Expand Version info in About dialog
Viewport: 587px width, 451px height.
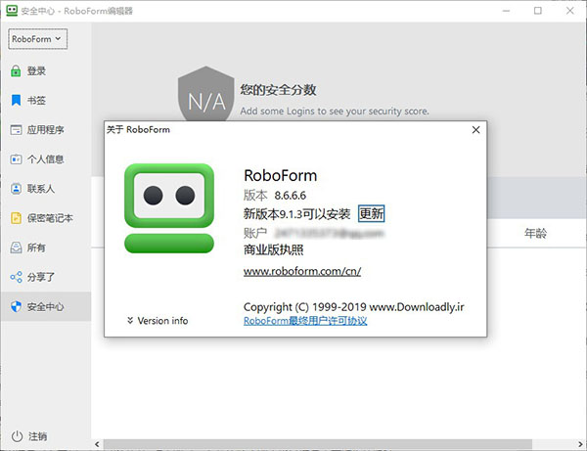pos(158,320)
